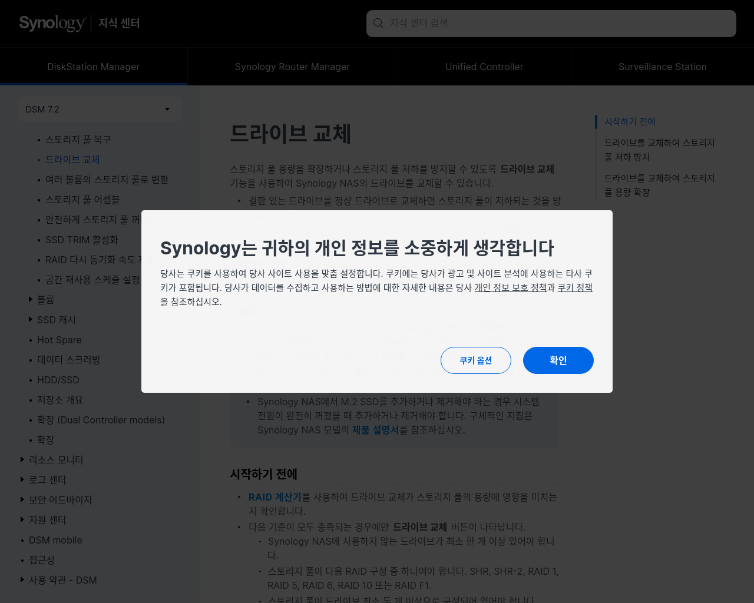Switch to the Unified Controller tab
Image resolution: width=754 pixels, height=603 pixels.
click(x=484, y=67)
